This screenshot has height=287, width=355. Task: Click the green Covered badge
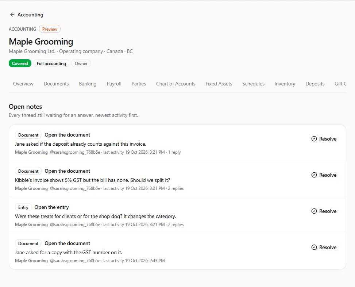tap(20, 64)
